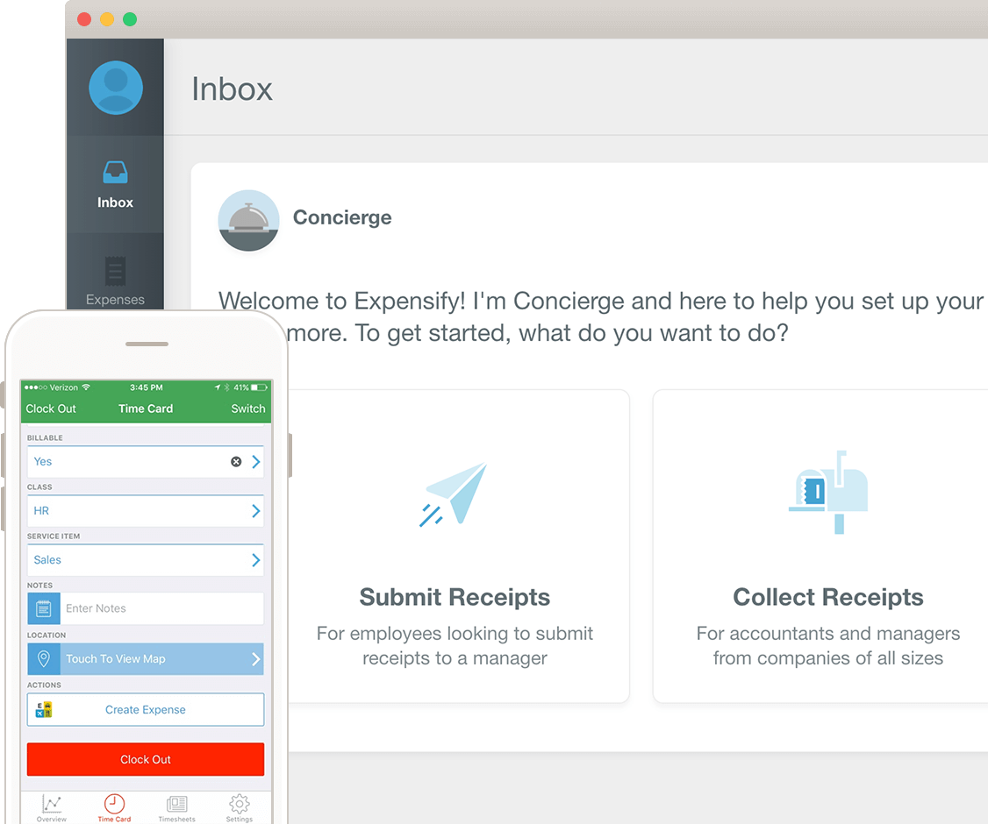This screenshot has width=988, height=824.
Task: Click the mailbox Collect Receipts icon
Action: pyautogui.click(x=828, y=493)
